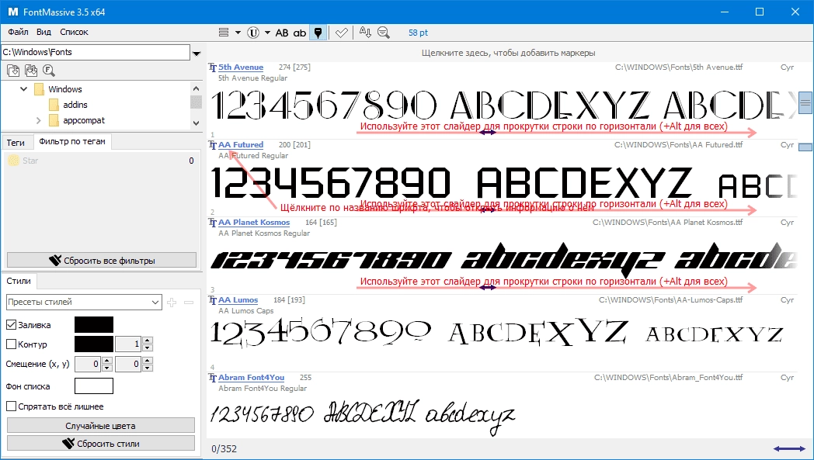Check Спрятать всё лишнее checkbox
814x460 pixels.
(11, 406)
